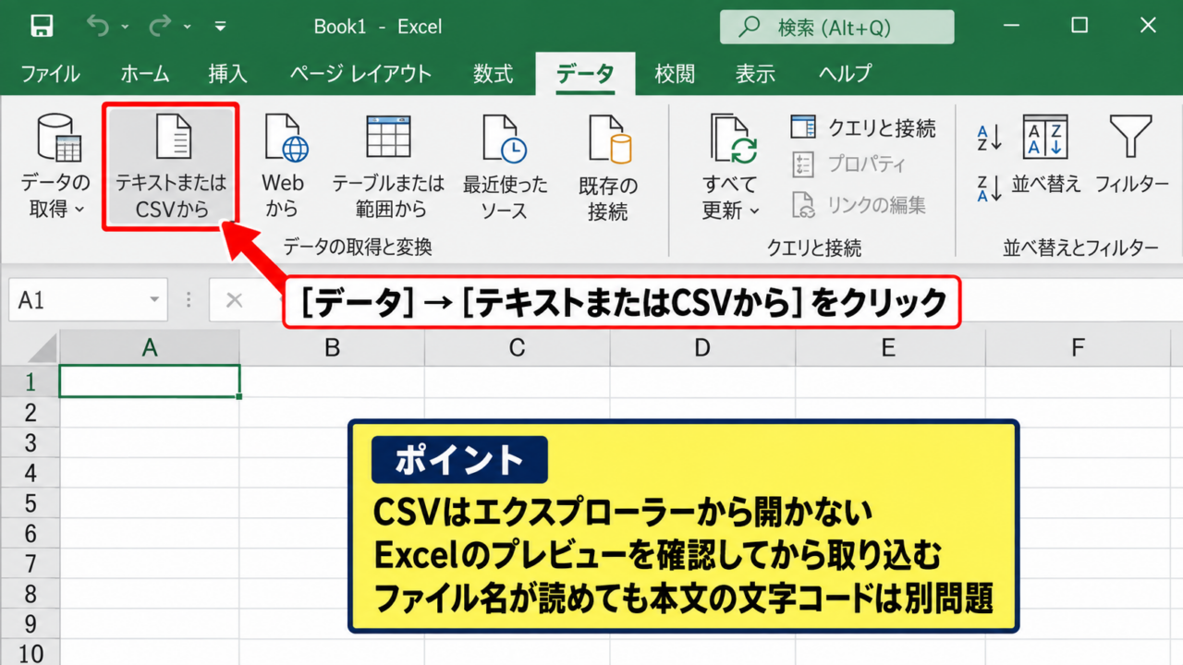This screenshot has height=665, width=1183.
Task: Select row 1 header
Action: (x=30, y=381)
